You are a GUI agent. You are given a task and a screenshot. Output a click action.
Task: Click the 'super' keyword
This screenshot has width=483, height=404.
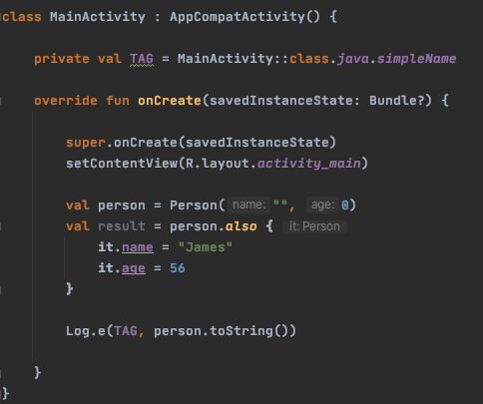click(86, 143)
